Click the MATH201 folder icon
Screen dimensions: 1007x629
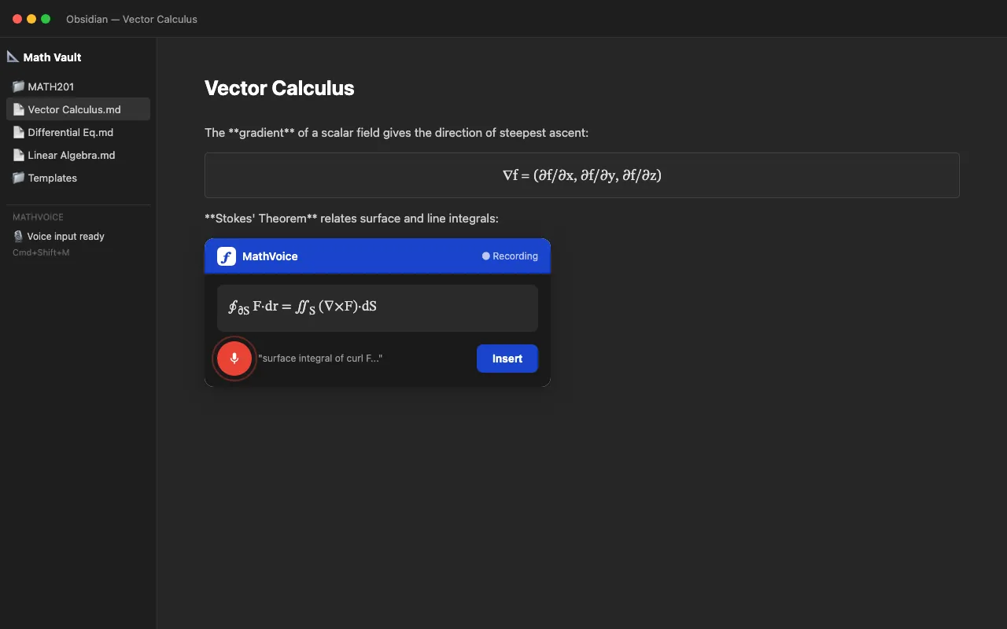(x=18, y=86)
